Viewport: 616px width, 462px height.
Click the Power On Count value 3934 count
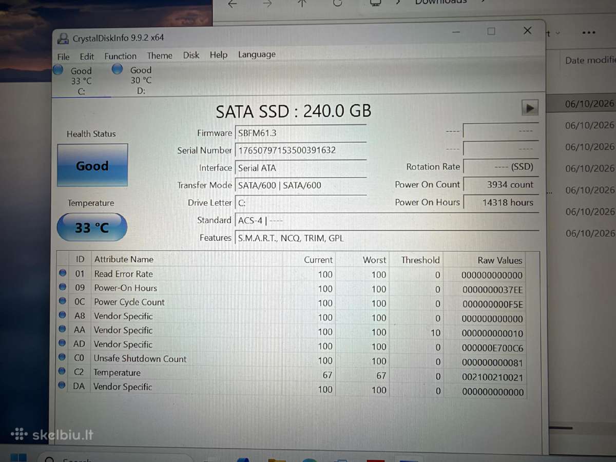[x=501, y=184]
